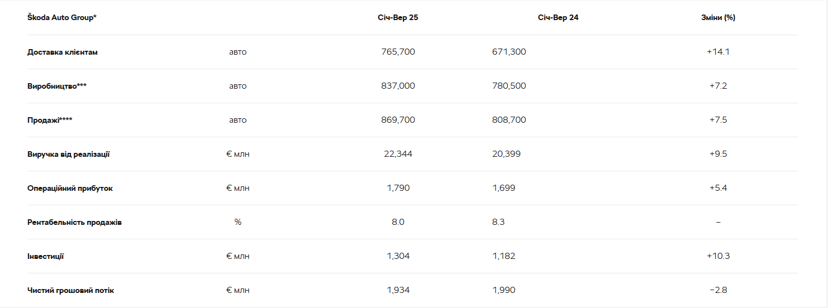Click the Інвестиції row label
The height and width of the screenshot is (308, 828).
[45, 256]
